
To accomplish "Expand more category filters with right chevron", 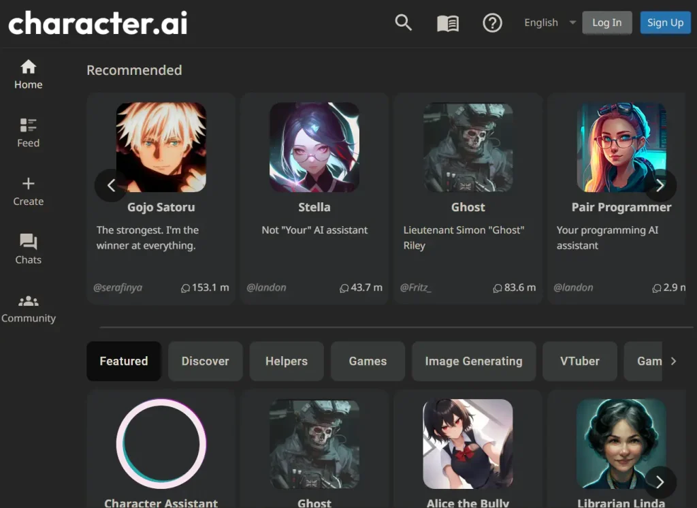I will [x=674, y=362].
